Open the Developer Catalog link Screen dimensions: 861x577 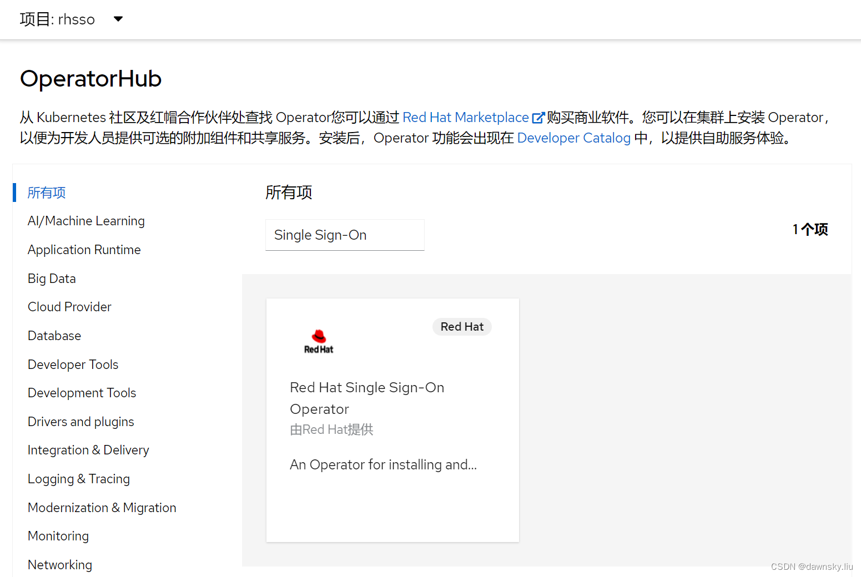point(573,138)
